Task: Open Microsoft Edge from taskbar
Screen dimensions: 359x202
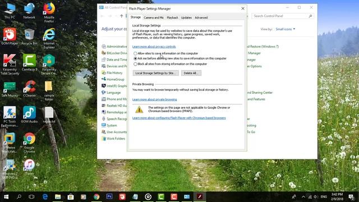Action: (45, 197)
